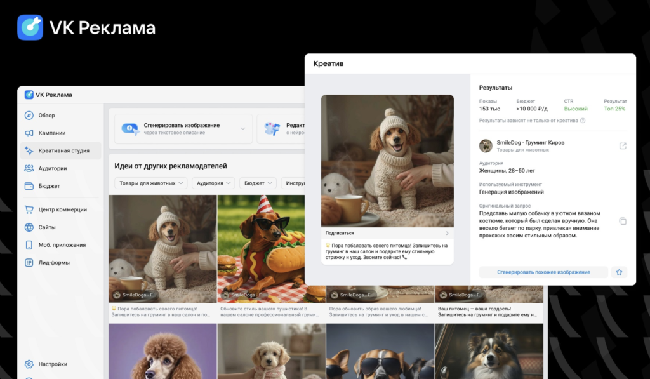Click 'Генерация изображений' tool text
Viewport: 650px width, 379px height.
pos(511,192)
